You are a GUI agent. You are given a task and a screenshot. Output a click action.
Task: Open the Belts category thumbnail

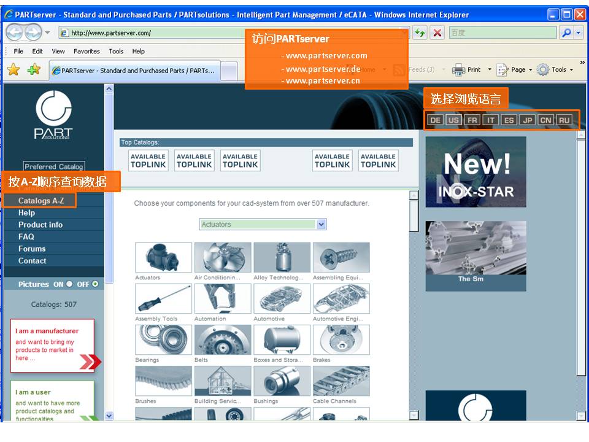coord(223,339)
